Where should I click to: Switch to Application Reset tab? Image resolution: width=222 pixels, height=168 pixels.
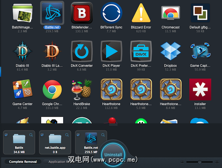(61, 162)
